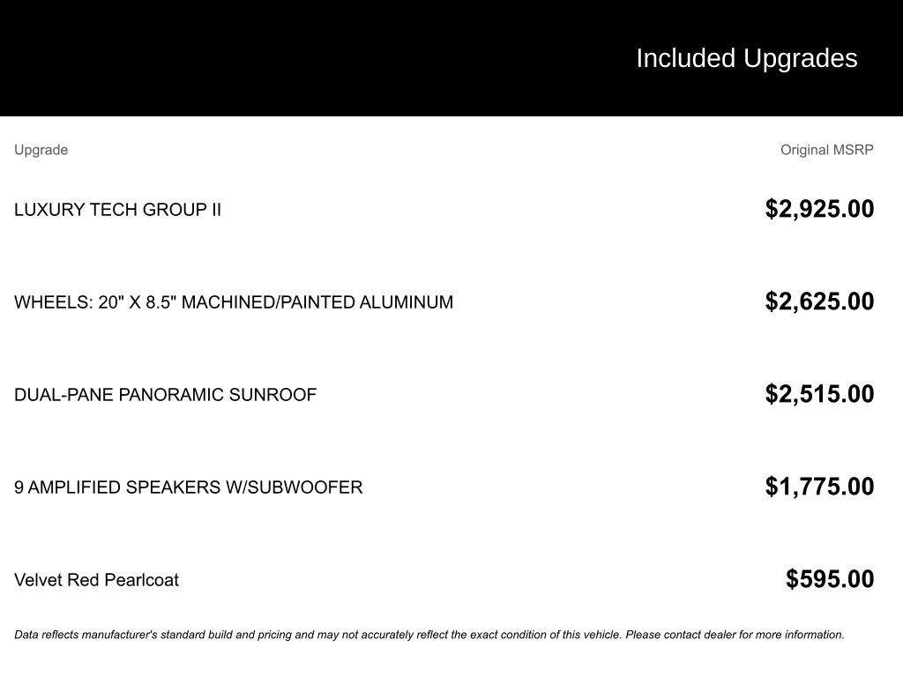This screenshot has height=677, width=903.
Task: Select the 20" machined/painted aluminum wheels upgrade
Action: 233,302
